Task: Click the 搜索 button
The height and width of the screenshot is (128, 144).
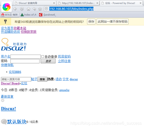Action: [x=42, y=79]
